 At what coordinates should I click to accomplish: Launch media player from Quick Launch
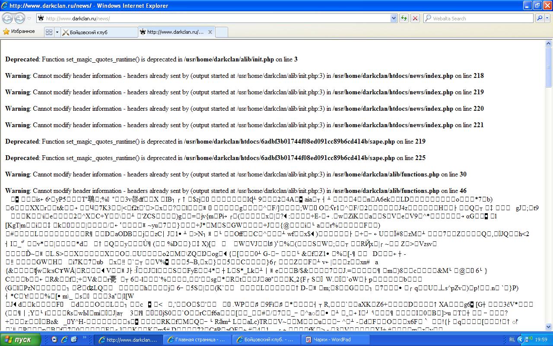[x=54, y=340]
